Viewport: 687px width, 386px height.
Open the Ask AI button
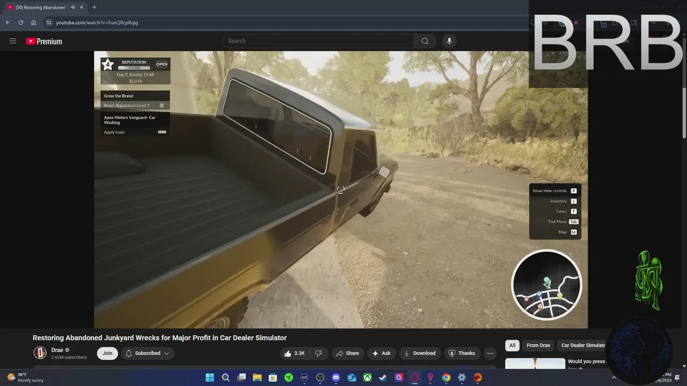point(381,353)
